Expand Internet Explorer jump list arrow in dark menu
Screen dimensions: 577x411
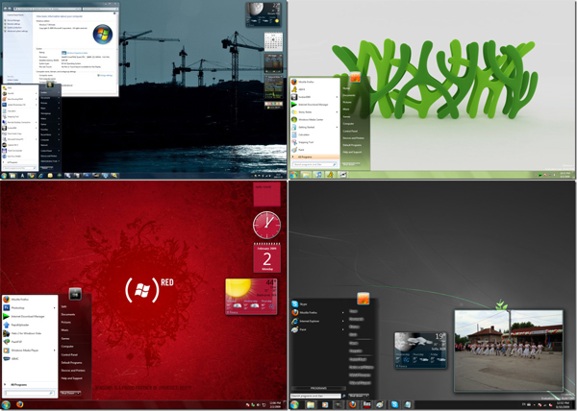tap(342, 321)
